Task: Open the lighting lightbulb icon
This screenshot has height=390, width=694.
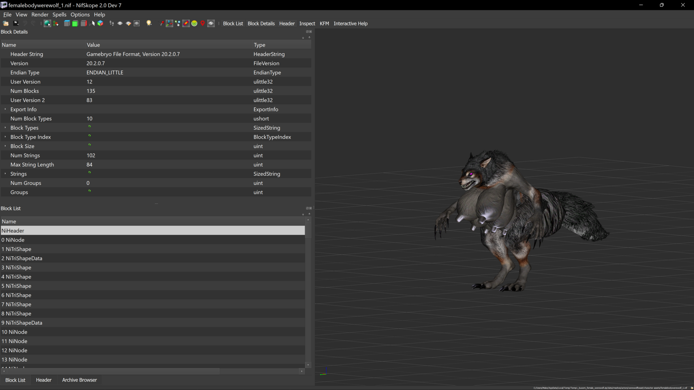Action: (149, 23)
